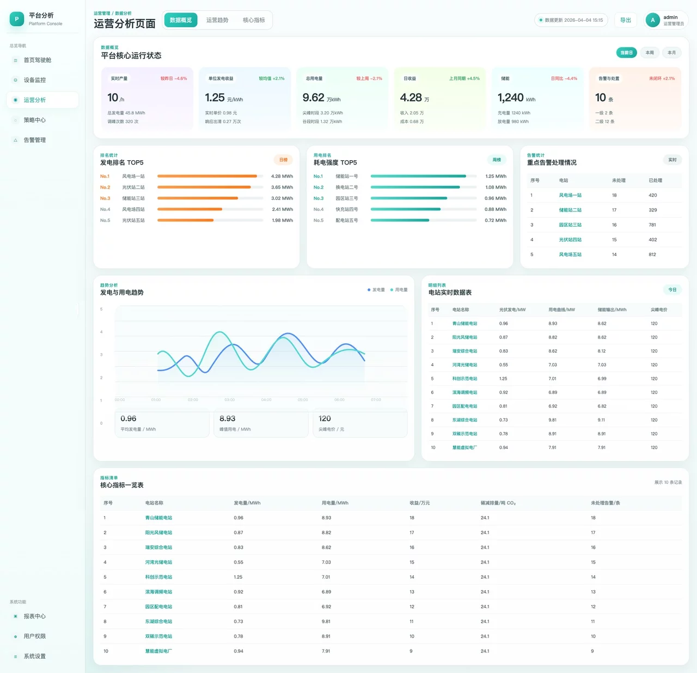Switch the time range to 本月
The width and height of the screenshot is (697, 673).
point(671,53)
